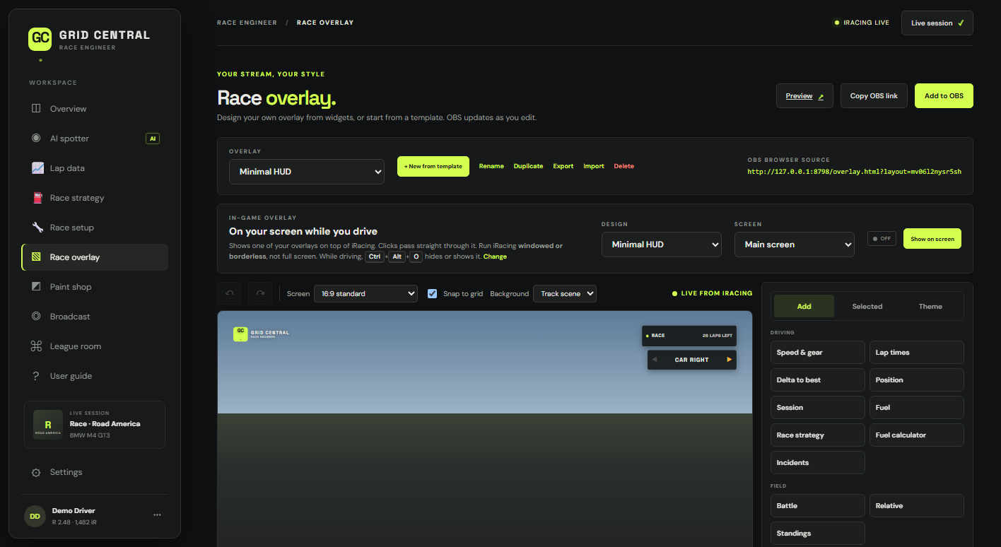Click the User guide question mark icon
The image size is (1001, 547).
[37, 376]
